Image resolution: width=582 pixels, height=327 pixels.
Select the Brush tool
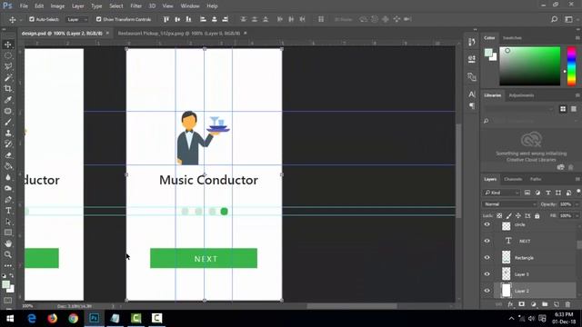8,122
